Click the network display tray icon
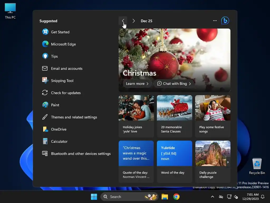Viewport: 270px width, 203px height. (x=229, y=197)
